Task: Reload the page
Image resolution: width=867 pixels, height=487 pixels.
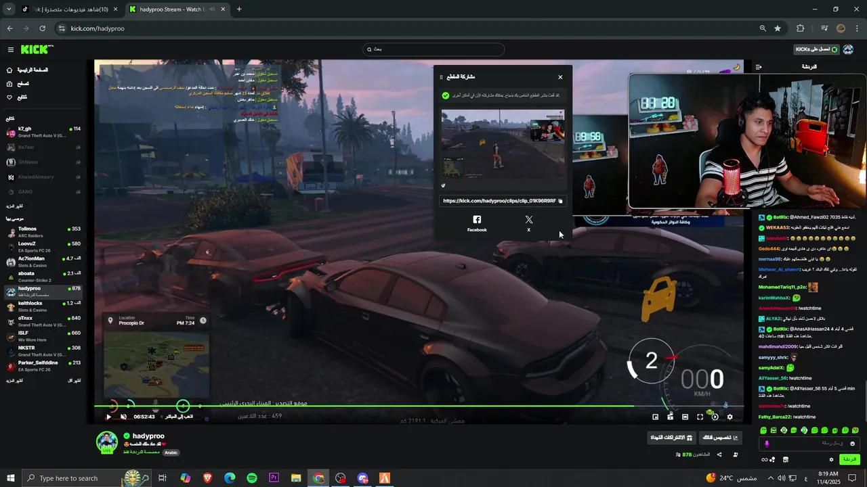Action: click(42, 28)
